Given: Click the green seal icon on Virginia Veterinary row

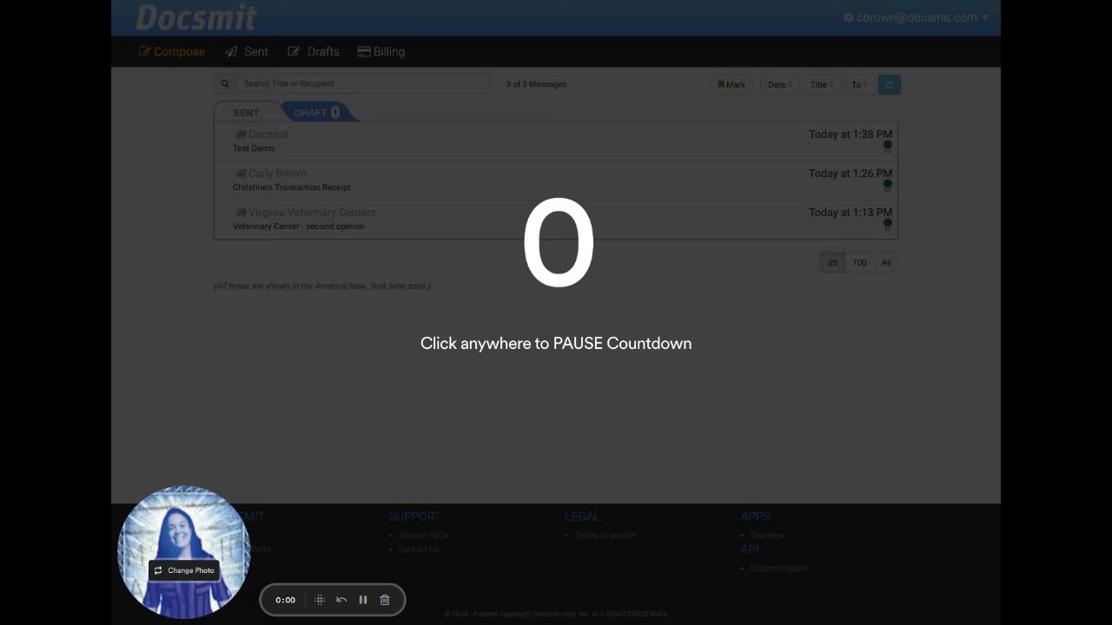Looking at the screenshot, I should 888,225.
